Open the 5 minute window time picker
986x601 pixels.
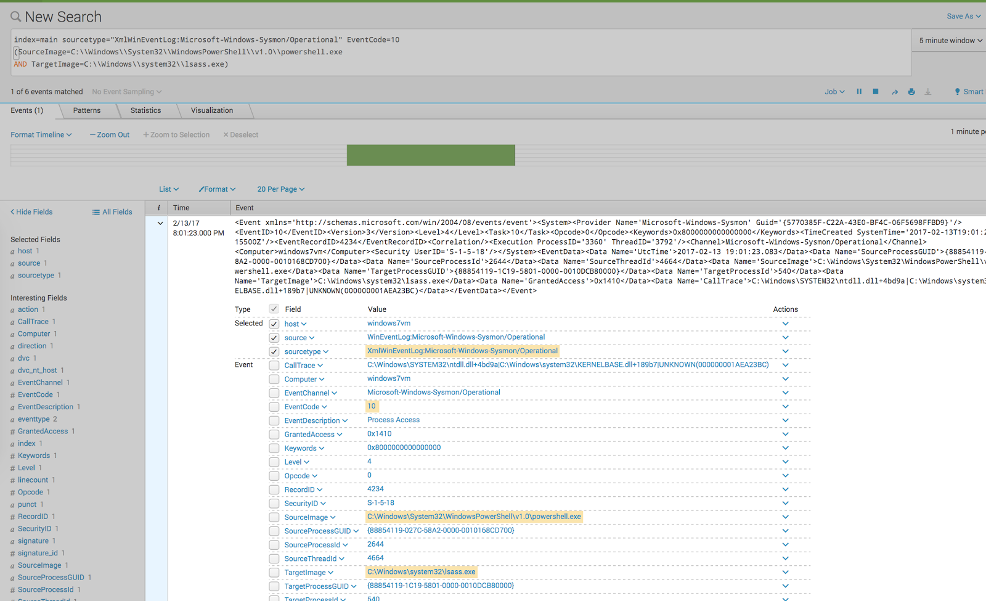coord(948,40)
